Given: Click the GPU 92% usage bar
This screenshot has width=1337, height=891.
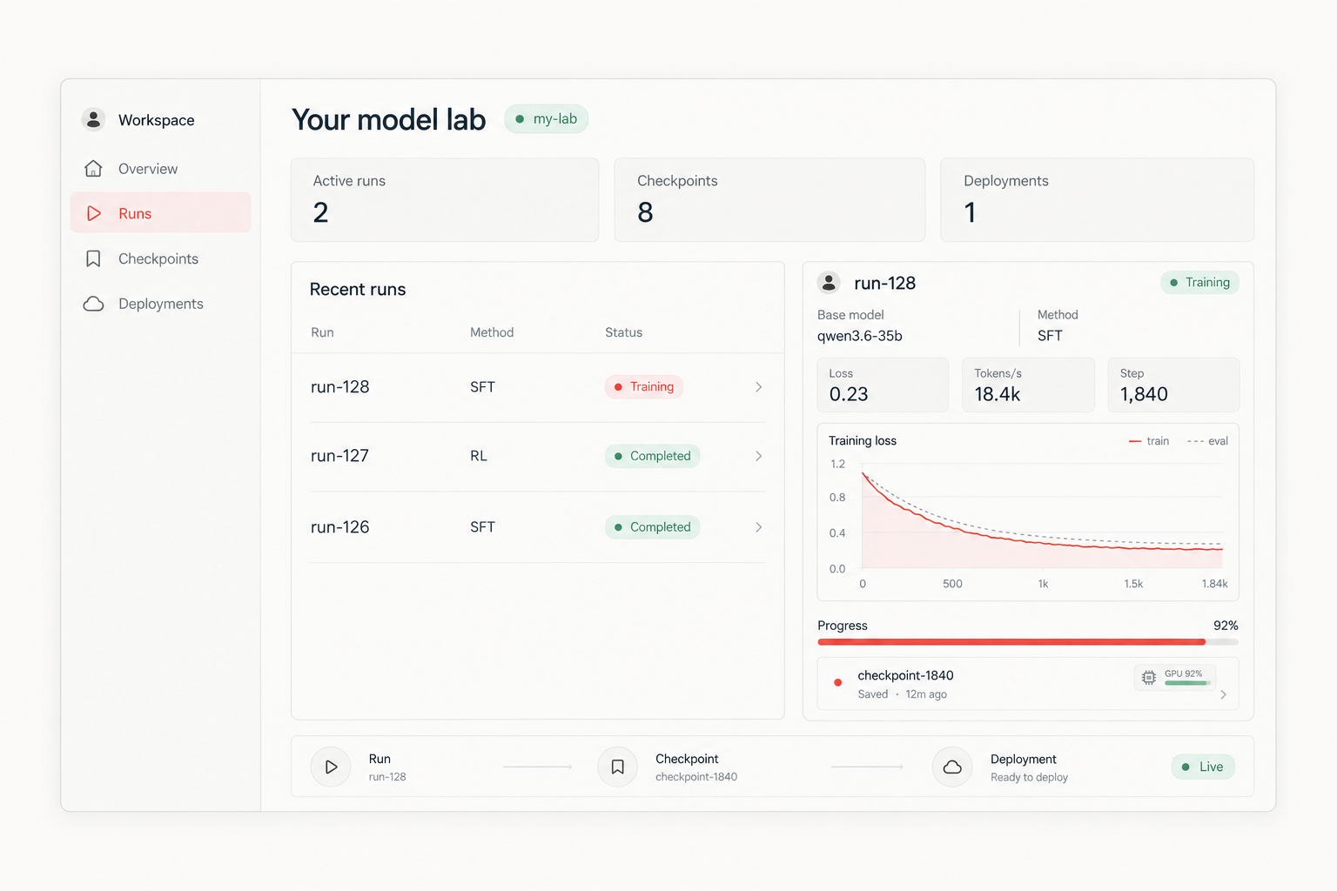Looking at the screenshot, I should pyautogui.click(x=1187, y=683).
